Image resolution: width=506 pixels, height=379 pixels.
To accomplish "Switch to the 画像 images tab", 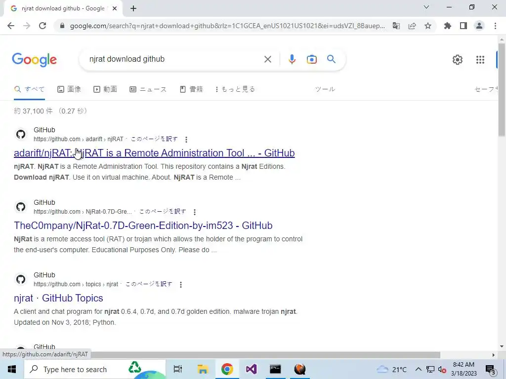I will click(69, 89).
